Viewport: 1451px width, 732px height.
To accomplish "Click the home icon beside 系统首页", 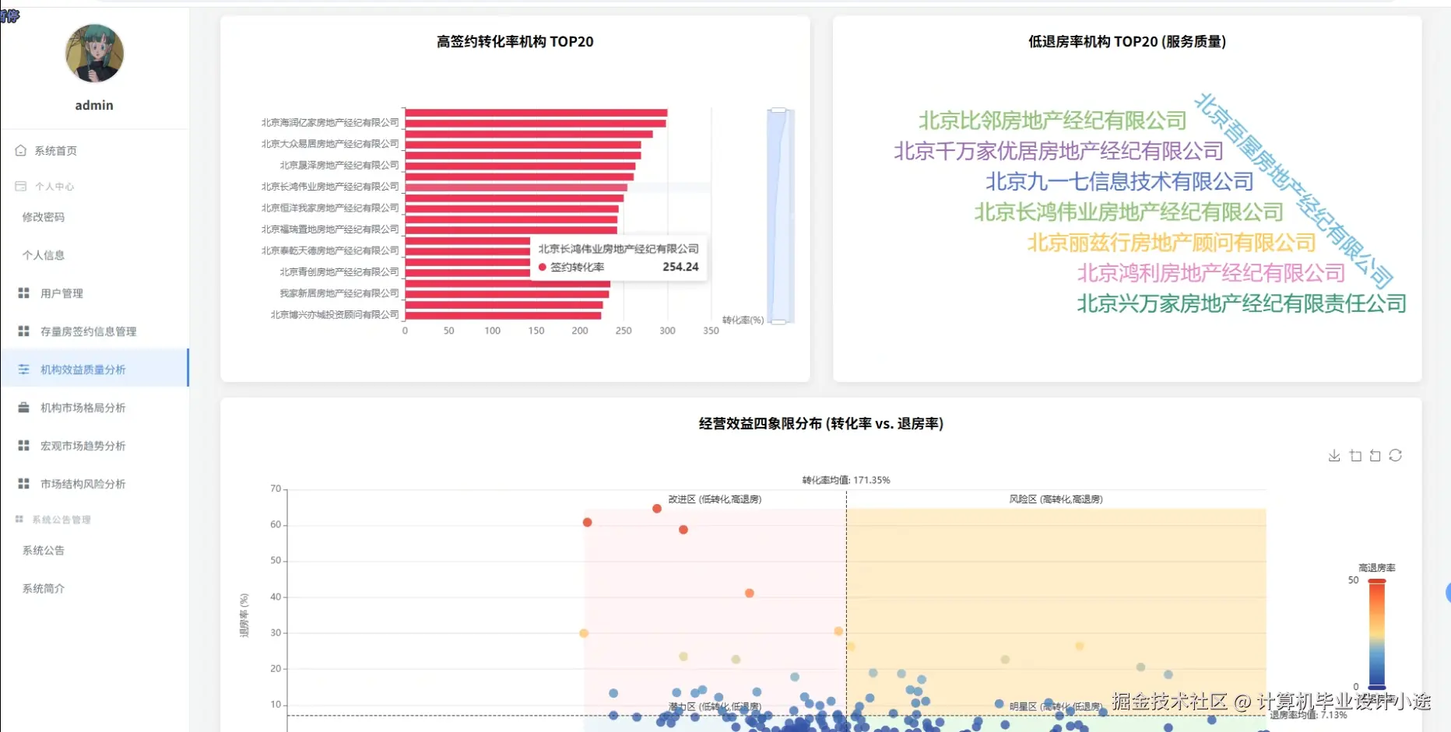I will pos(20,150).
